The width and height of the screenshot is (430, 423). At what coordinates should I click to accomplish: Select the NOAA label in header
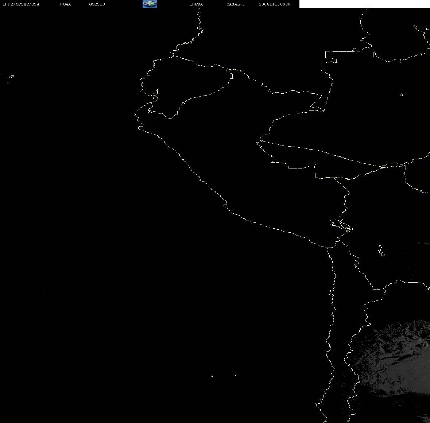coord(65,4)
